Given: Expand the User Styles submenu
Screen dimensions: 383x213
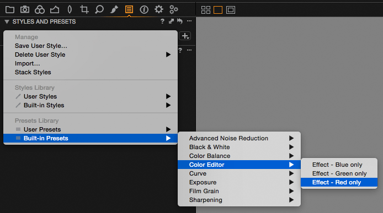Looking at the screenshot, I should pos(91,96).
